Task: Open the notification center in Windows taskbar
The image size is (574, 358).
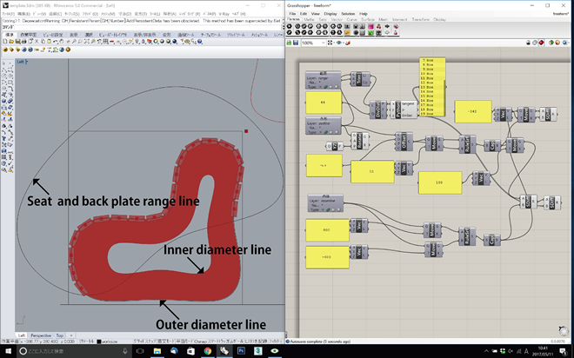Action: coord(564,351)
